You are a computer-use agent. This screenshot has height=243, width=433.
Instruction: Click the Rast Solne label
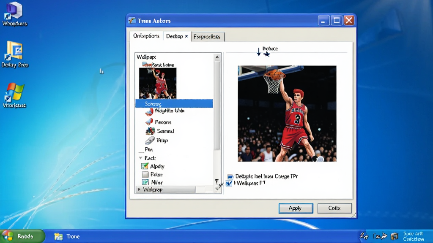[163, 65]
